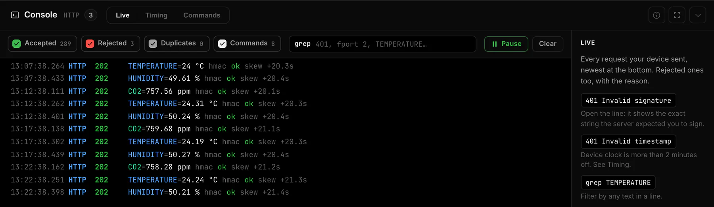Click 'skew +21.4s' on last line
Screen dimensions: 714x207
pos(265,192)
